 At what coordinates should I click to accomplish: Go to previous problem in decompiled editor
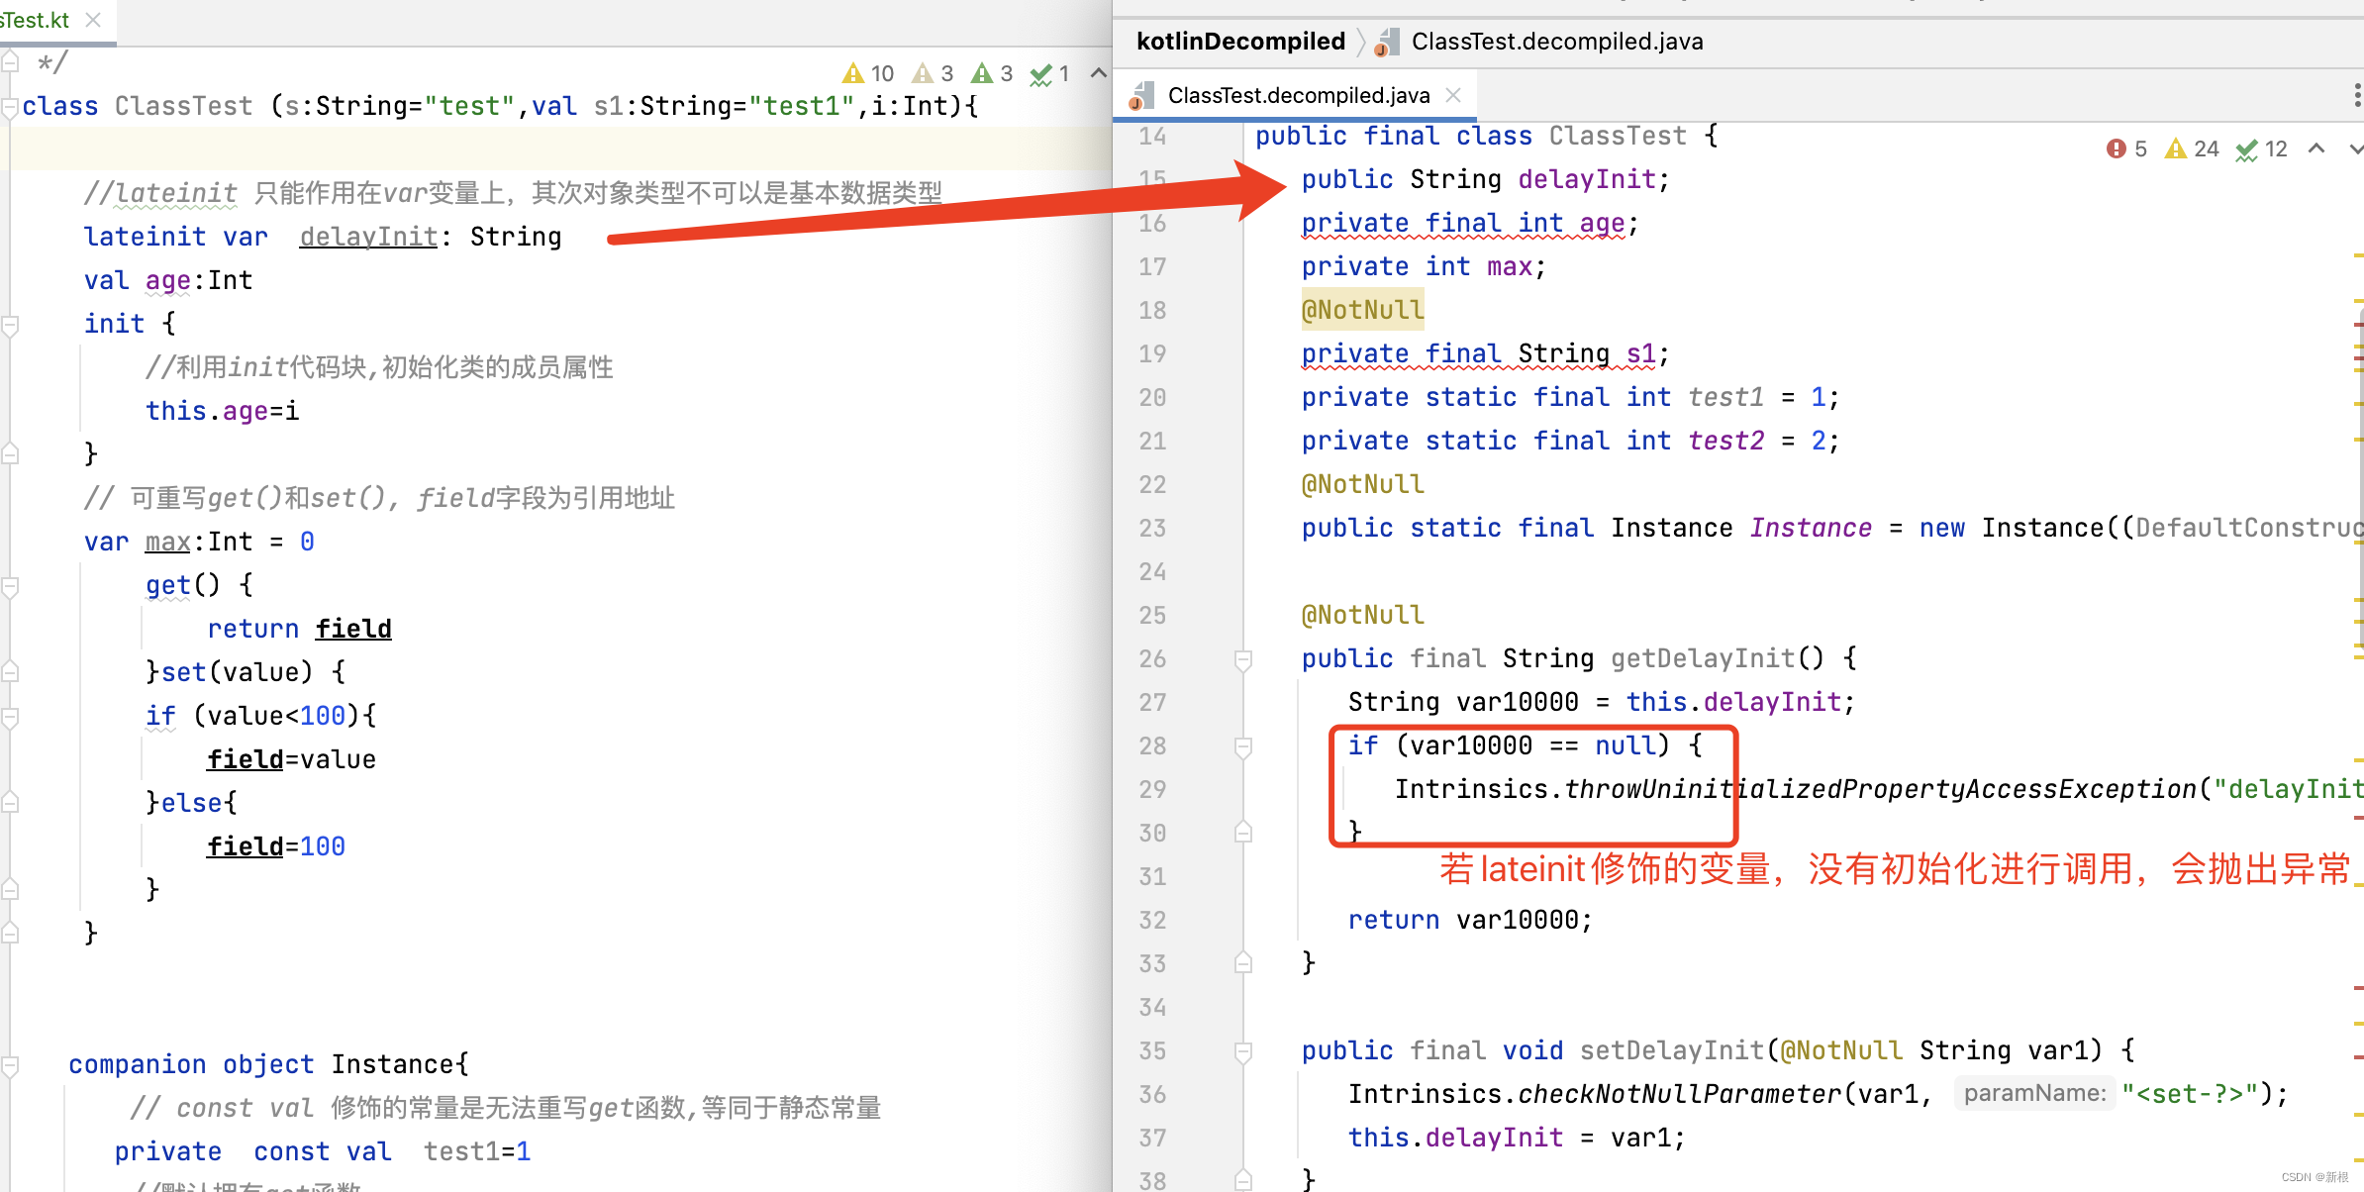pos(2316,149)
